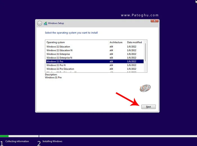Click the edition list scrollbar thumb
Viewport: 197px width, 146px height.
145,52
